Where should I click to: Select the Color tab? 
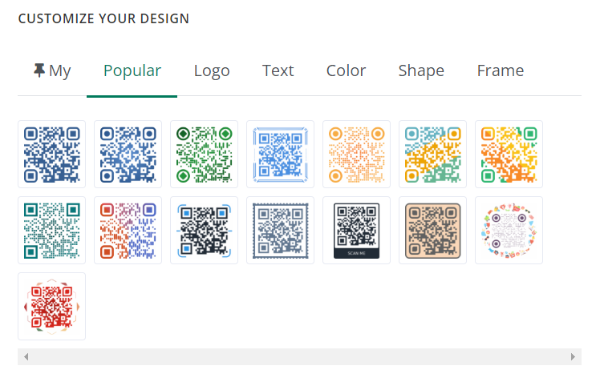click(x=346, y=70)
